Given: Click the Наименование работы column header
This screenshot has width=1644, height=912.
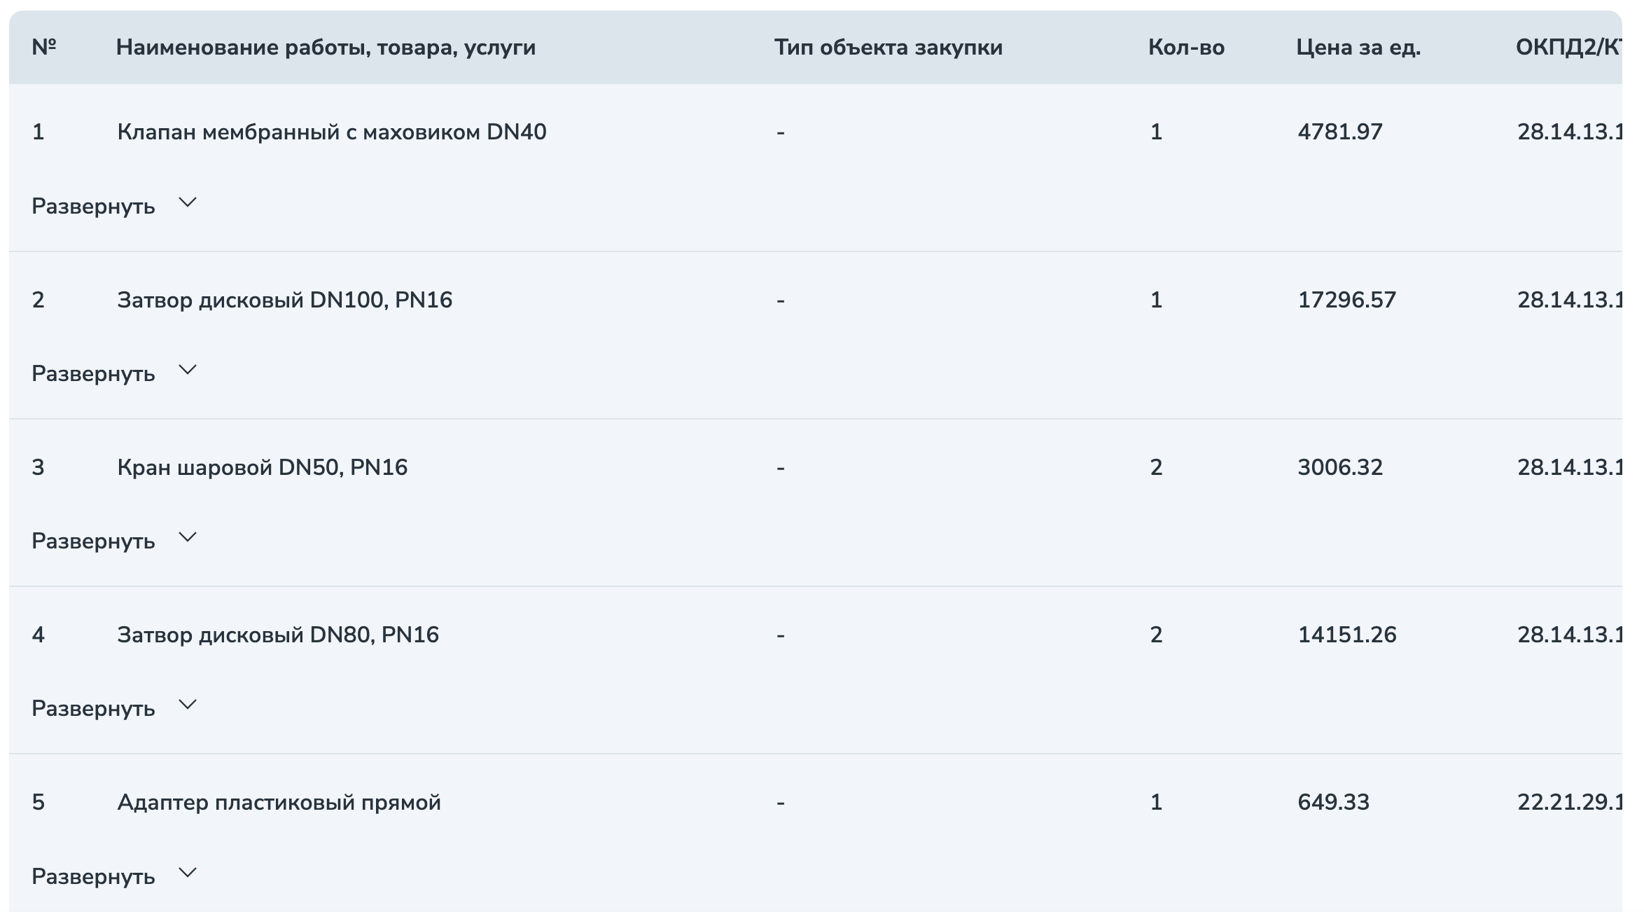Looking at the screenshot, I should tap(326, 48).
